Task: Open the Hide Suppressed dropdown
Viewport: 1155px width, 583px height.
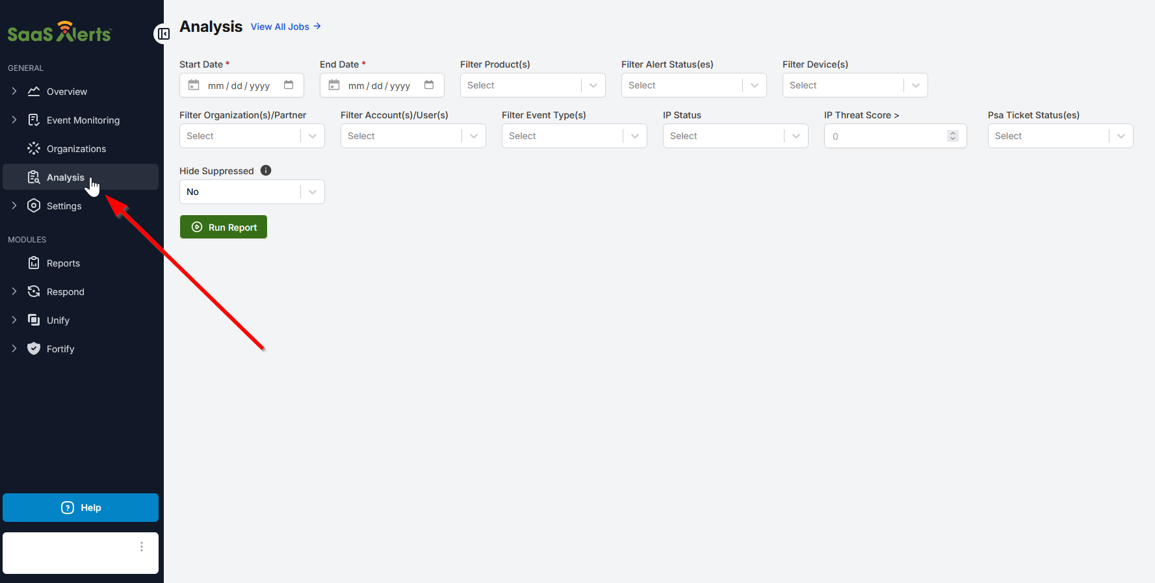Action: coord(252,192)
